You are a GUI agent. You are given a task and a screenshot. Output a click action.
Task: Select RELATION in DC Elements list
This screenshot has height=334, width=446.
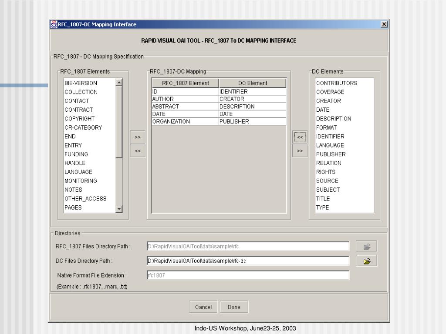click(345, 163)
